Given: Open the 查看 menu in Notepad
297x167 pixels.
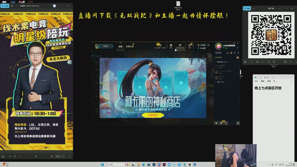Looking at the screenshot, I should point(269,81).
